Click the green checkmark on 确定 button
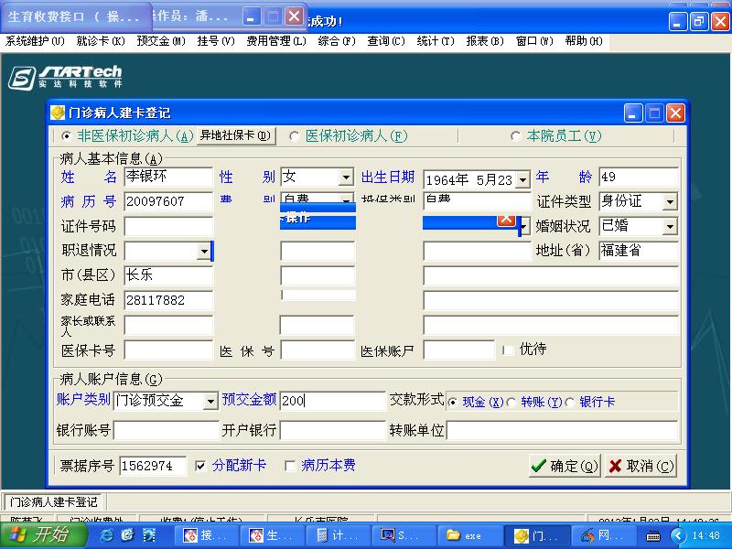This screenshot has height=549, width=732. [539, 466]
